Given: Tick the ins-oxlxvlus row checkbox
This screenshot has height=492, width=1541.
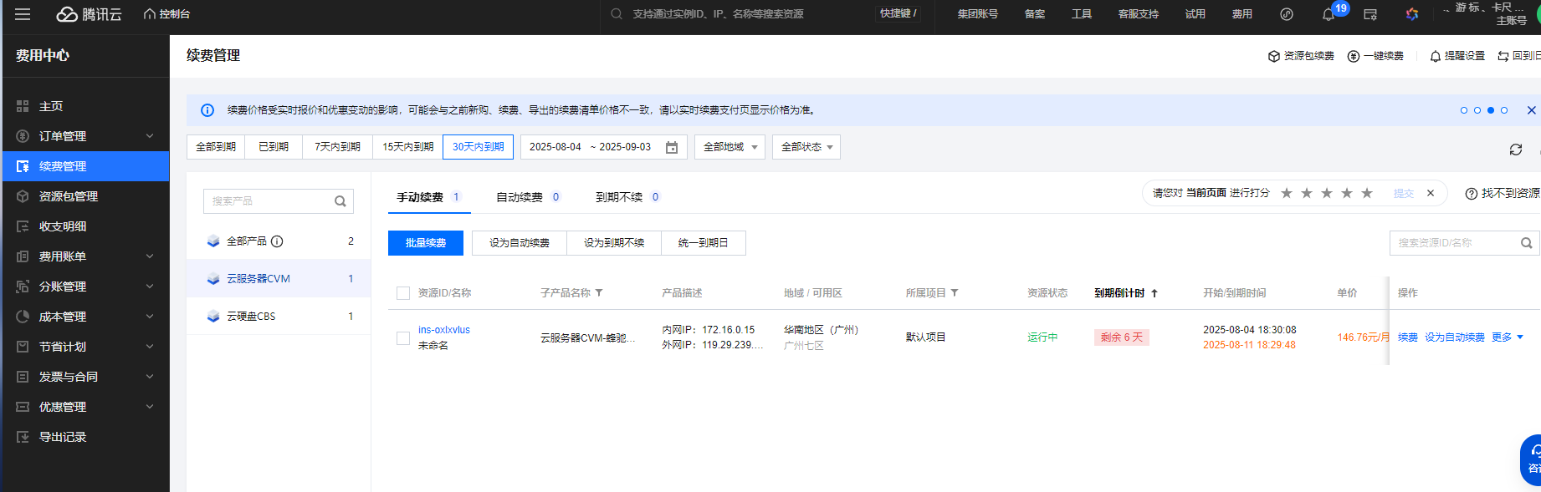Looking at the screenshot, I should tap(403, 338).
